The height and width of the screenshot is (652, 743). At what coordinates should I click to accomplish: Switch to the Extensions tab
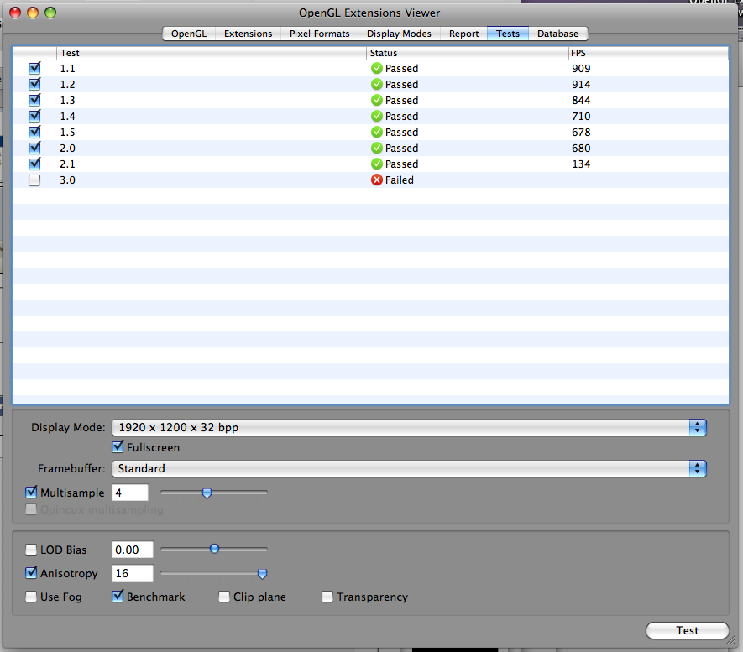tap(248, 34)
